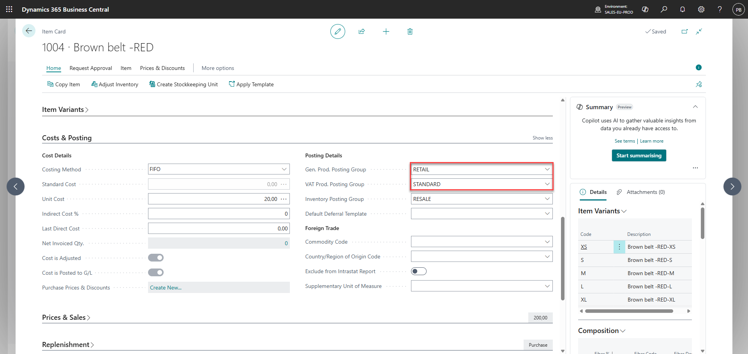Image resolution: width=748 pixels, height=354 pixels.
Task: Expand the Prices & Sales section
Action: [66, 317]
